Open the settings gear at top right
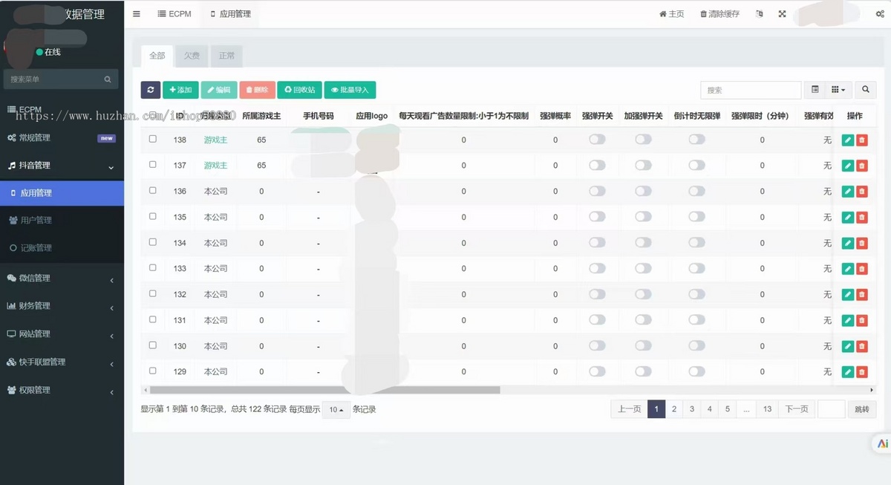The height and width of the screenshot is (485, 891). point(881,13)
